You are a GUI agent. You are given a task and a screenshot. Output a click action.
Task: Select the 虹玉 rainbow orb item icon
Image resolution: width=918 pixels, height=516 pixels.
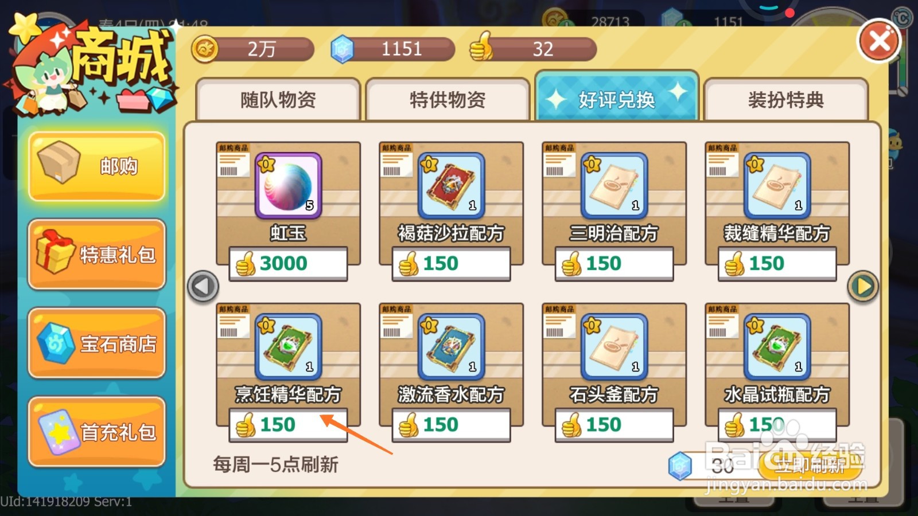(288, 185)
